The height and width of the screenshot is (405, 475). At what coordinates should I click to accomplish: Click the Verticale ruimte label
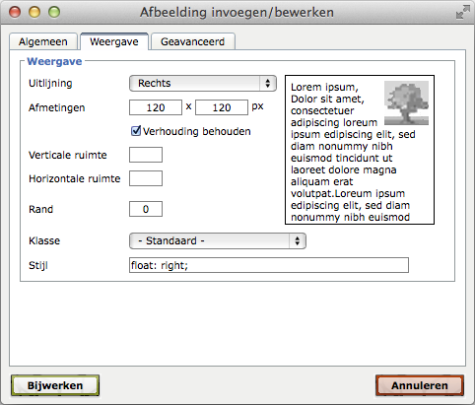(68, 155)
